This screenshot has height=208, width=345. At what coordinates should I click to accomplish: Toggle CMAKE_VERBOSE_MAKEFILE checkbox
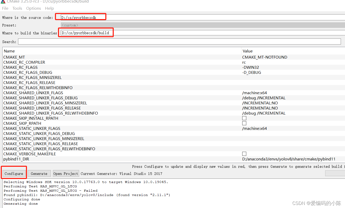[x=244, y=154]
